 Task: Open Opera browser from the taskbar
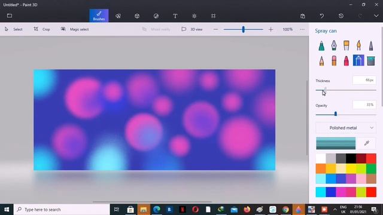pos(196,210)
